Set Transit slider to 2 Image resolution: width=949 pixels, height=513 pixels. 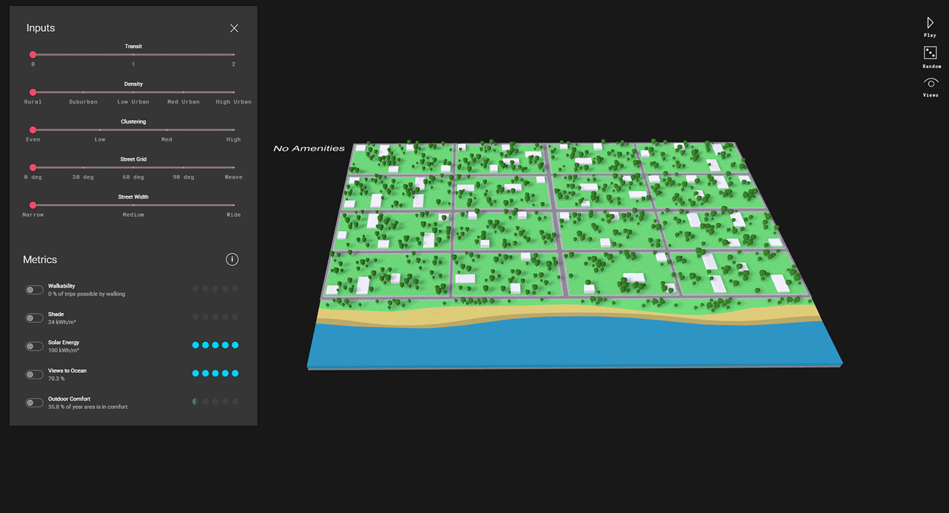(x=234, y=55)
